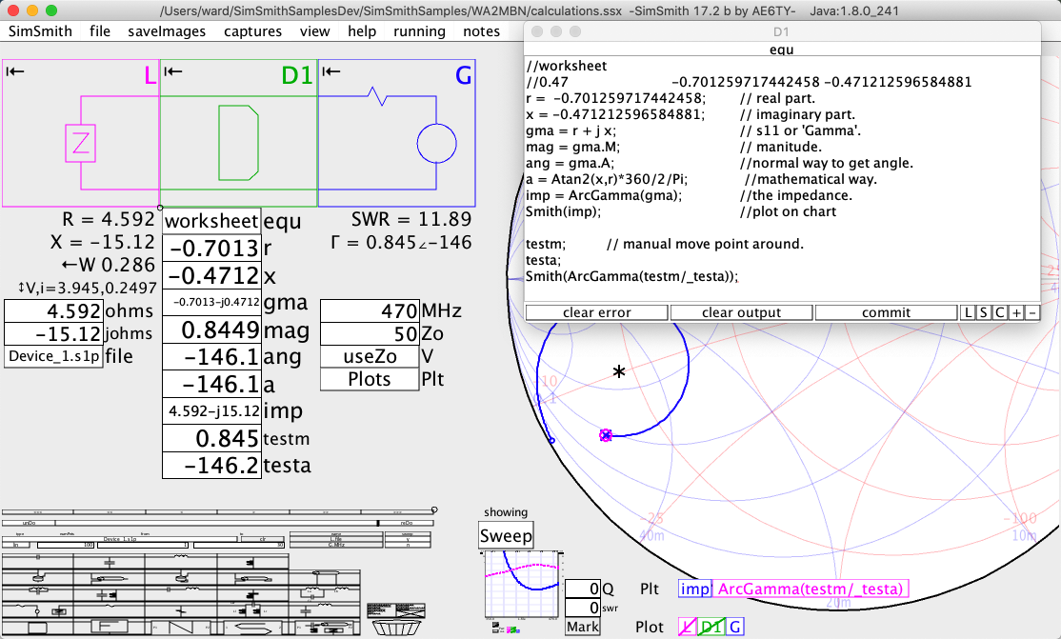
Task: Click the trash bucket icon below palette
Action: [396, 629]
